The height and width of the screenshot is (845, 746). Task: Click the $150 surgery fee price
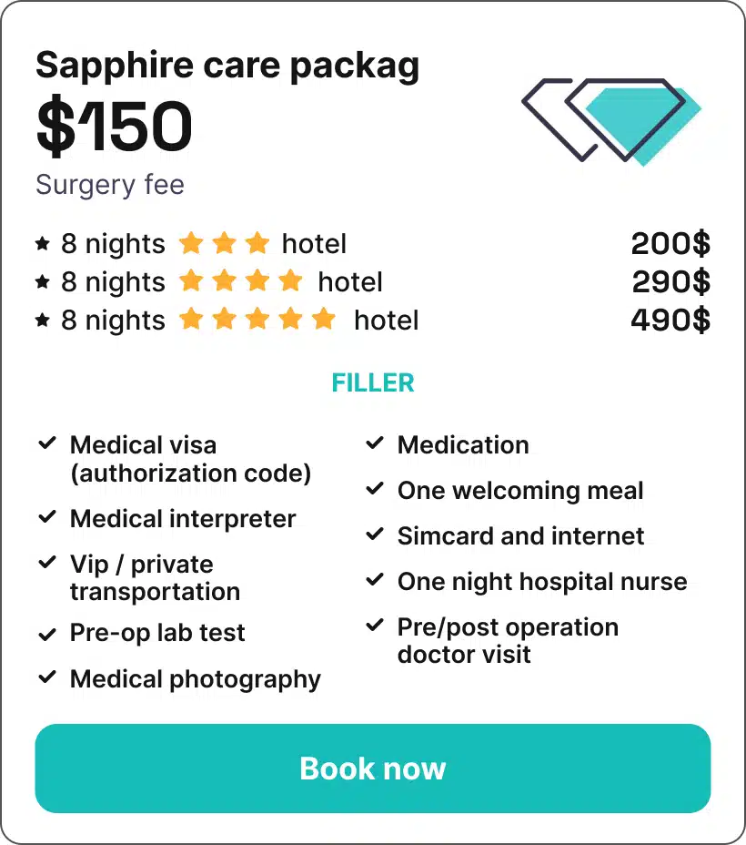[x=114, y=126]
